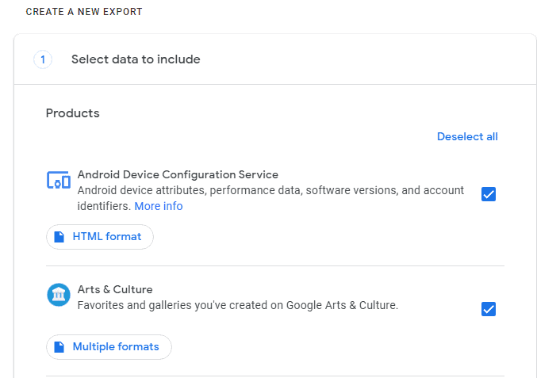The image size is (537, 378).
Task: Select the Android Device Configuration Service title
Action: (x=178, y=174)
